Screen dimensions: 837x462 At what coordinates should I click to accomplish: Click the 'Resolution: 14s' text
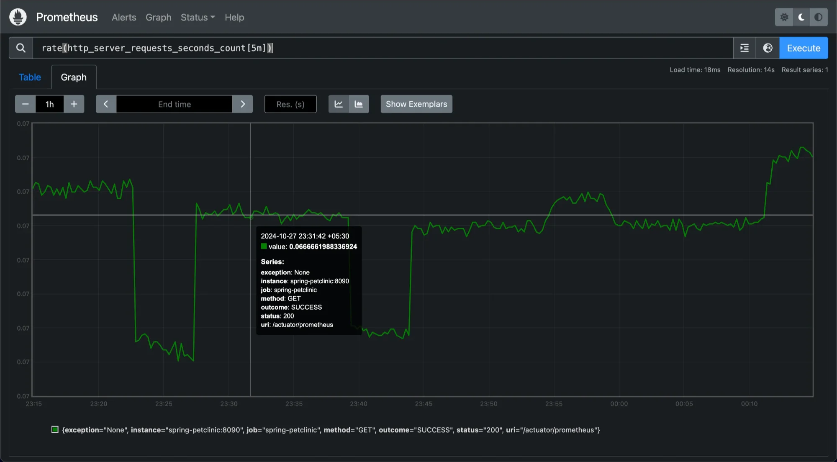coord(751,70)
